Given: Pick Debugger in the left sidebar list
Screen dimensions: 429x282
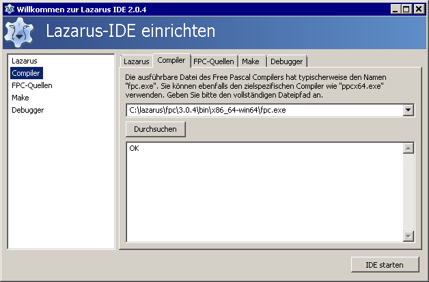Looking at the screenshot, I should pyautogui.click(x=27, y=110).
